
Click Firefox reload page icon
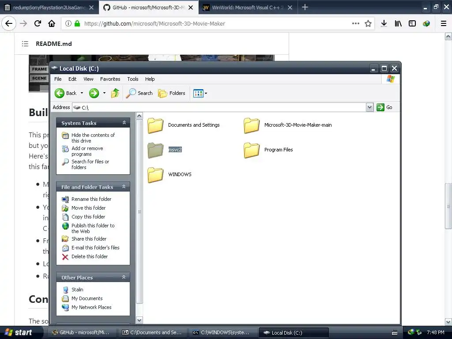[38, 23]
